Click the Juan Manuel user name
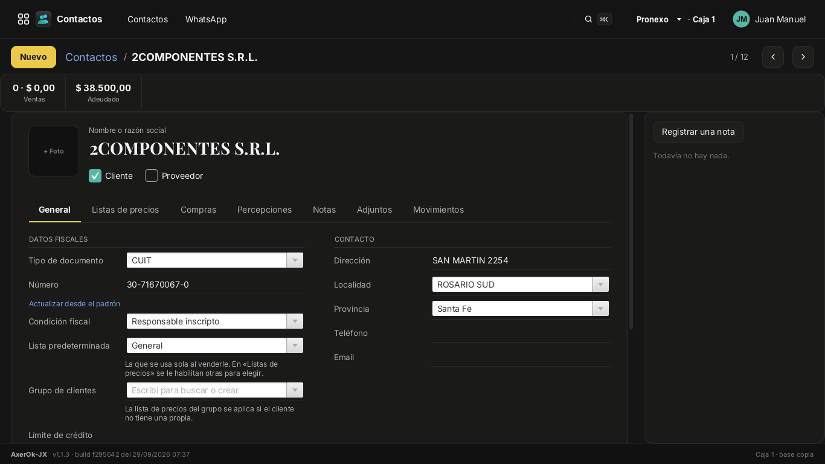The width and height of the screenshot is (825, 464). tap(780, 19)
